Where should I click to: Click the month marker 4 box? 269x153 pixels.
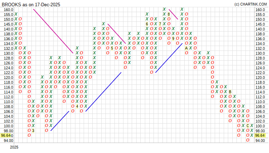(77, 106)
